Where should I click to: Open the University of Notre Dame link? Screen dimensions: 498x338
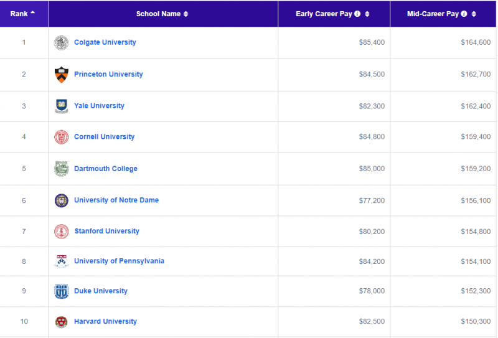click(x=116, y=200)
